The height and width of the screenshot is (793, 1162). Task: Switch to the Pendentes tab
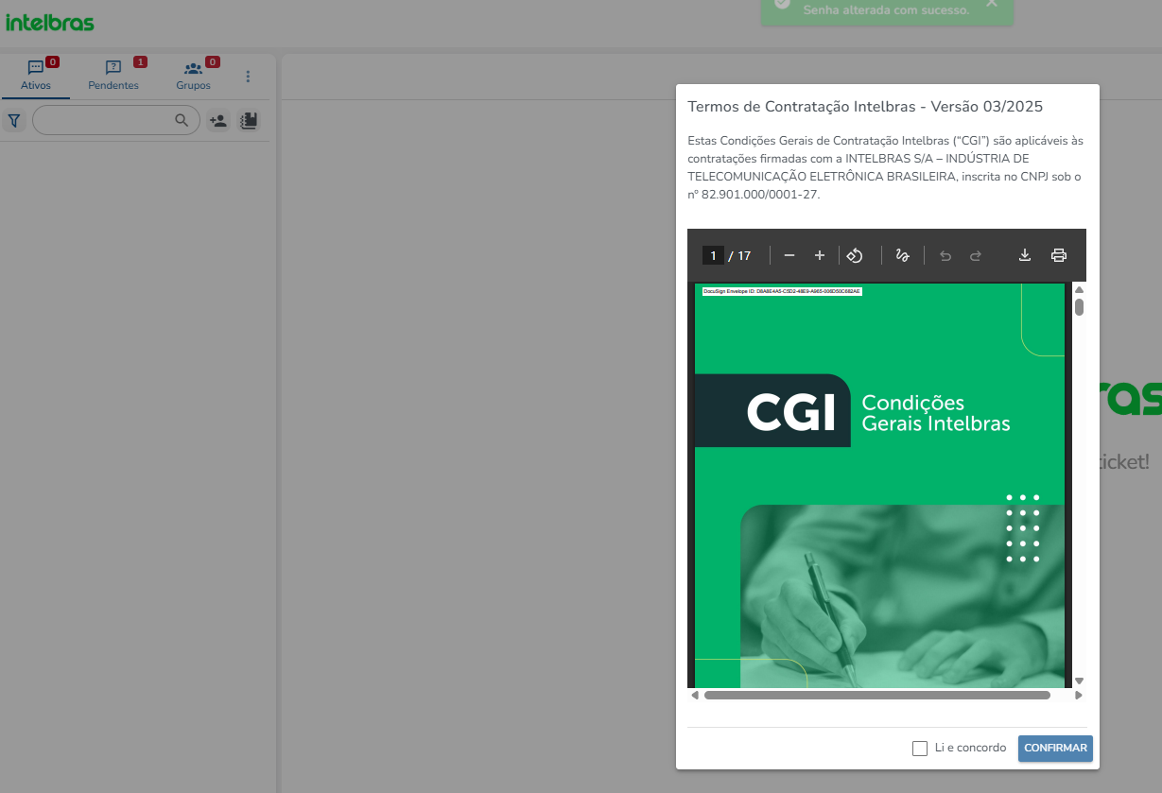tap(113, 76)
